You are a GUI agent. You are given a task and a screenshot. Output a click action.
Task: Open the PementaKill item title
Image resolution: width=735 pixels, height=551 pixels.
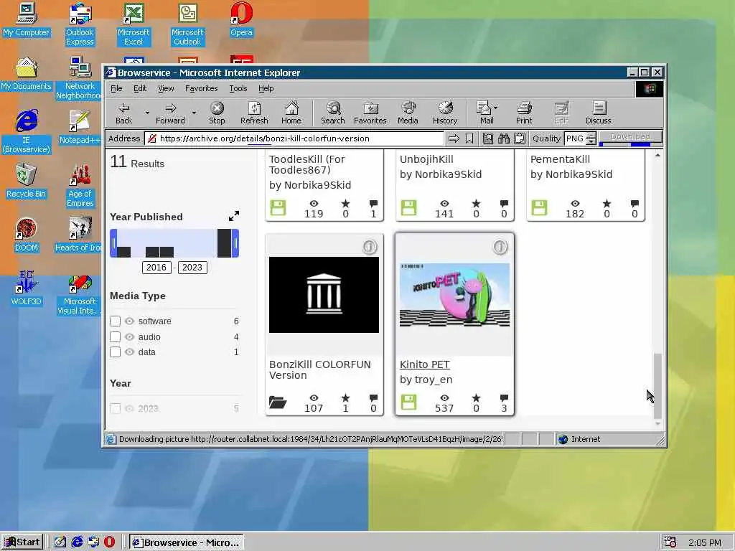click(x=560, y=159)
